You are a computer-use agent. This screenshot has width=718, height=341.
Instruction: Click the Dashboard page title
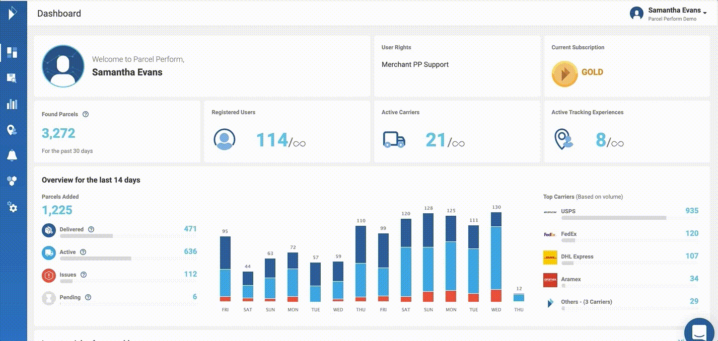[59, 14]
